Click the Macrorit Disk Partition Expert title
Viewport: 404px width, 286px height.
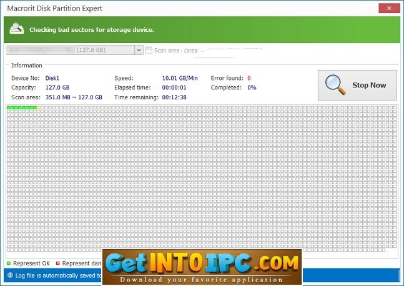[x=54, y=8]
